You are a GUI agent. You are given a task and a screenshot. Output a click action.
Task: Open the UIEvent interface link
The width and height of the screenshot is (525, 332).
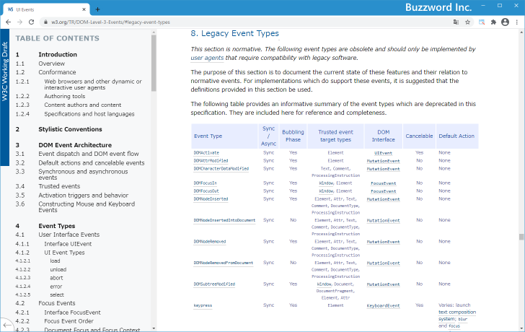(x=384, y=153)
